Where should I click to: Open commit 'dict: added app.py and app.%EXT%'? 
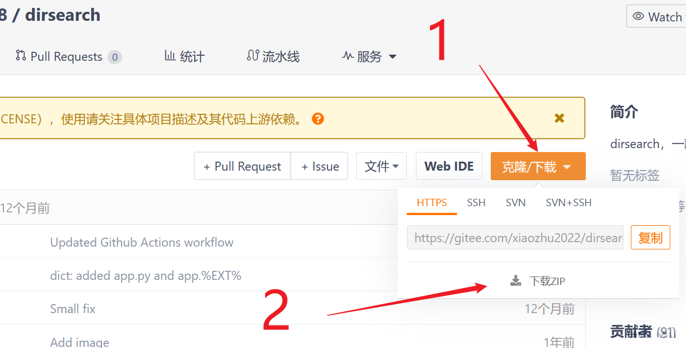click(x=146, y=275)
